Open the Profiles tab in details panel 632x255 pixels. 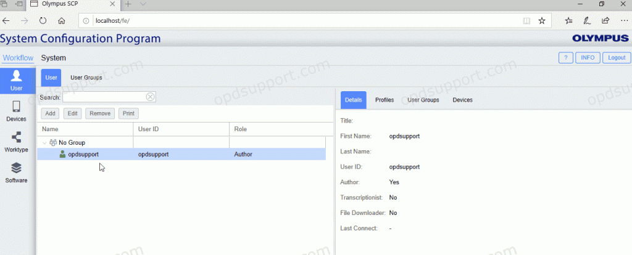385,100
